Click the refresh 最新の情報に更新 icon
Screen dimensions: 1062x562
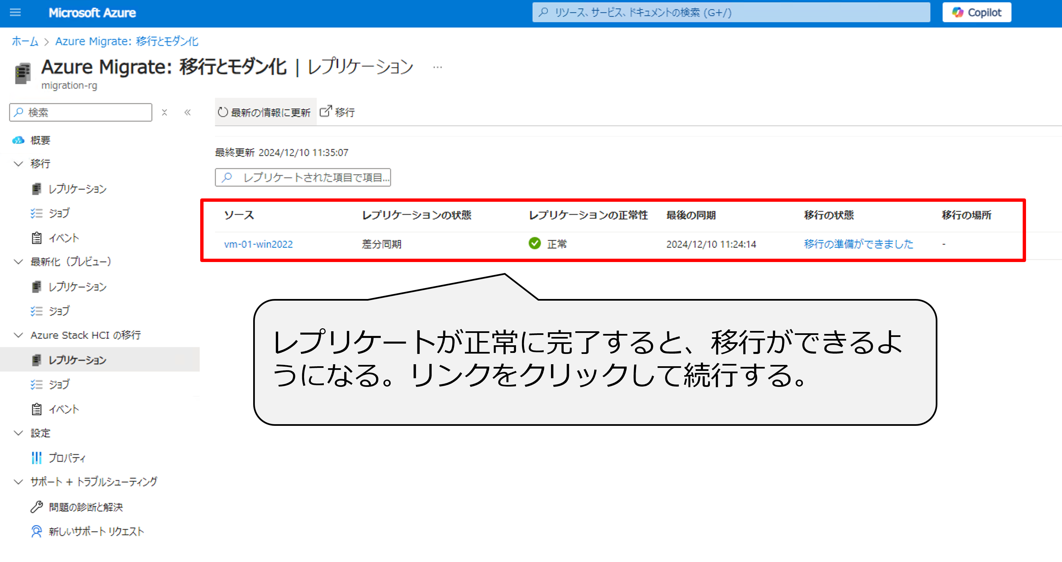[x=223, y=112]
